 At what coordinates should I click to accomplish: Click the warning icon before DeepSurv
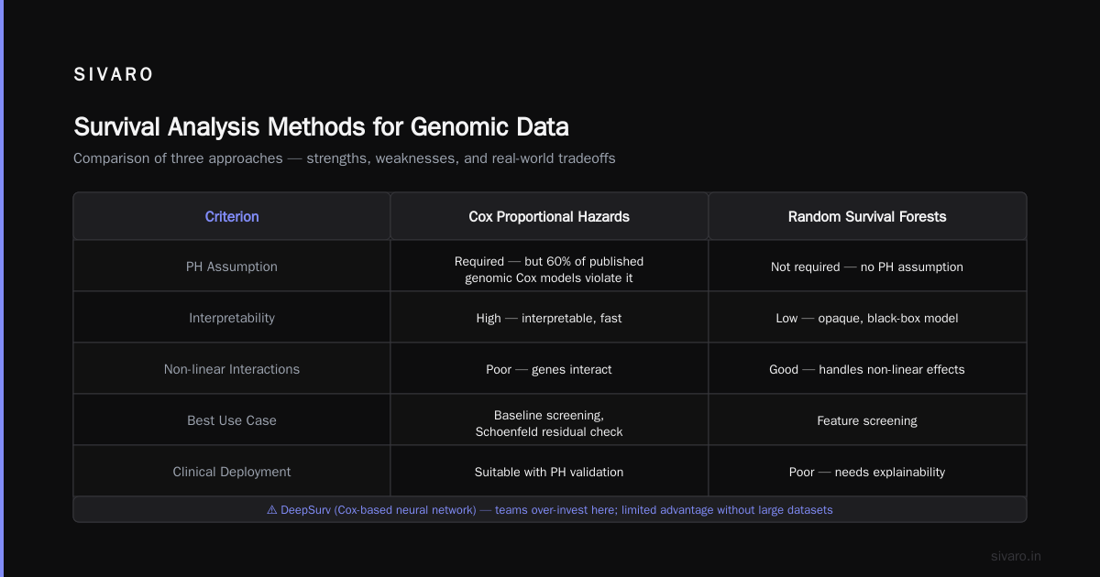272,509
